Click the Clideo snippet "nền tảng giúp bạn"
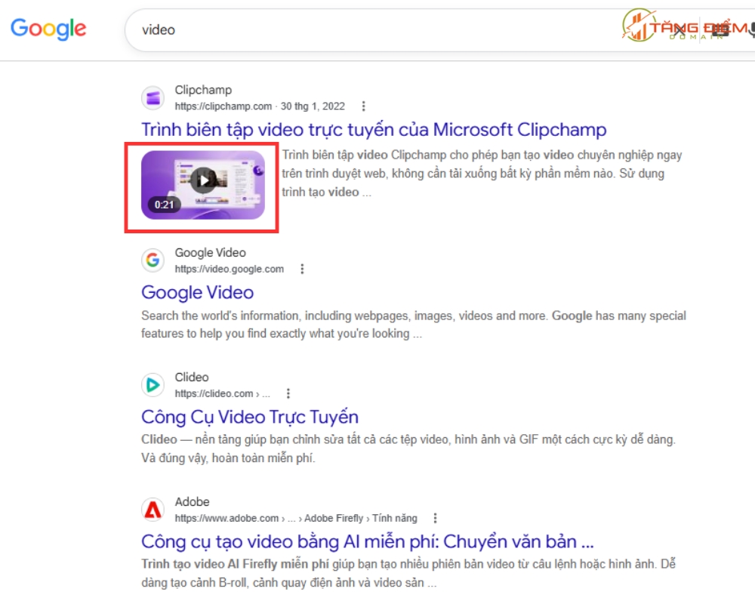 pyautogui.click(x=408, y=448)
